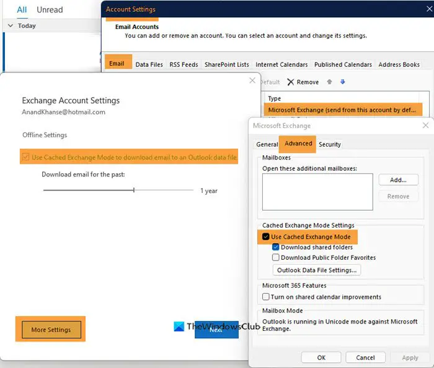The image size is (434, 368).
Task: Enable Download Public Folder Favorites
Action: [x=276, y=257]
